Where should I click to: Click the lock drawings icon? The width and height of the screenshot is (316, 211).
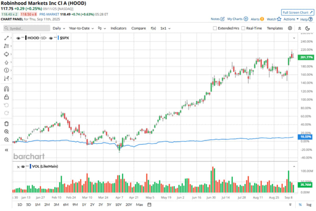(x=6, y=97)
